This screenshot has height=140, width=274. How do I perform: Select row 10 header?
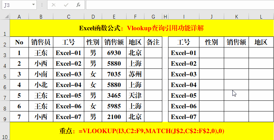click(x=5, y=131)
